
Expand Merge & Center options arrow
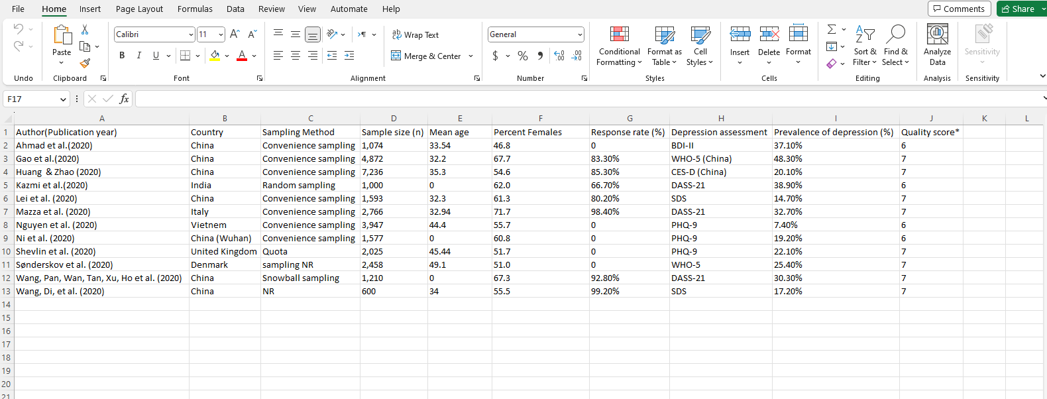470,56
